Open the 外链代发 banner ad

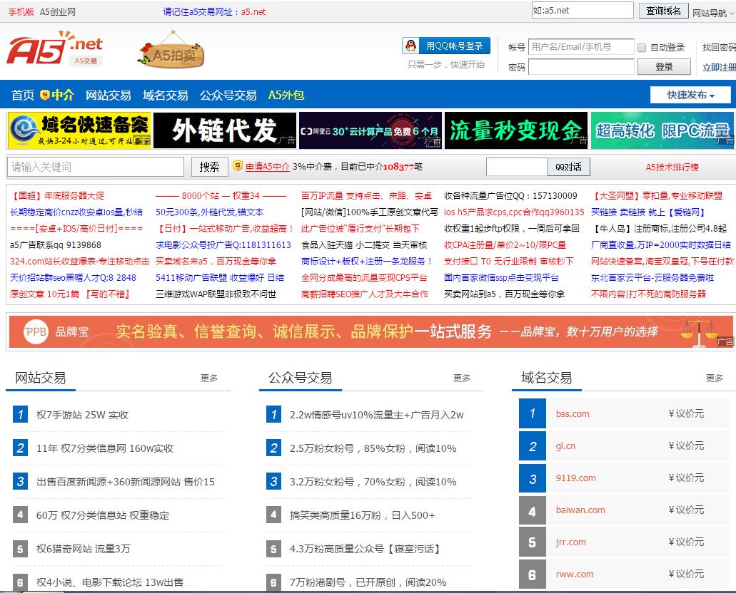coord(225,130)
